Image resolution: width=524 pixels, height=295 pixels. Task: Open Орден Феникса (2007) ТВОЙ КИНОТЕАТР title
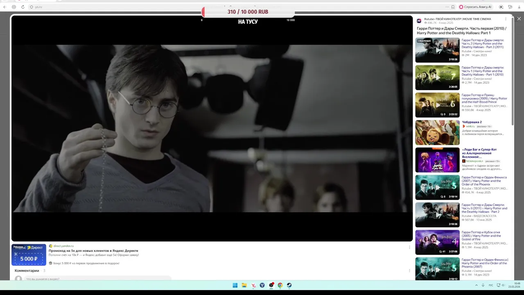[484, 181]
